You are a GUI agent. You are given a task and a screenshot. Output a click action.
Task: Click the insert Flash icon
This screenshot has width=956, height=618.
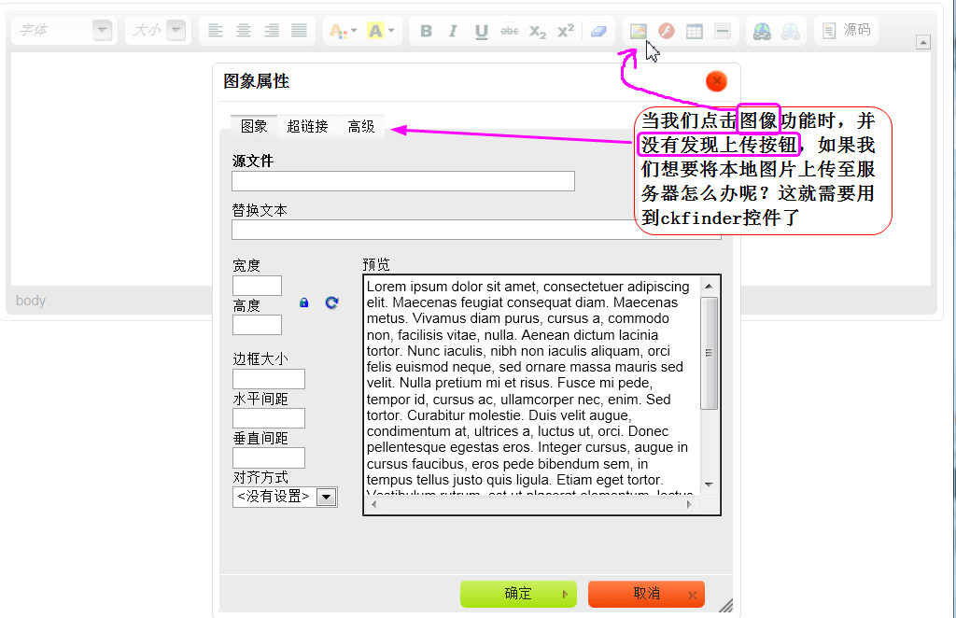667,31
